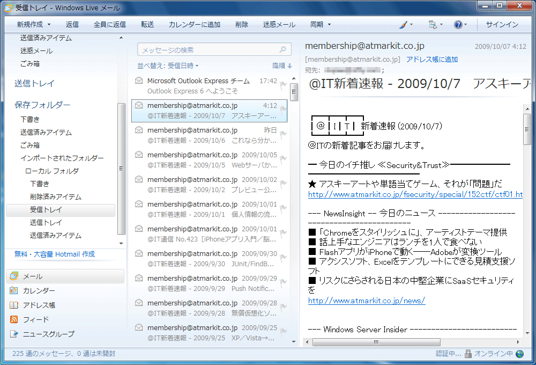Collapse ローカル フォルダ tree node
Image resolution: width=536 pixels, height=365 pixels.
[x=52, y=171]
